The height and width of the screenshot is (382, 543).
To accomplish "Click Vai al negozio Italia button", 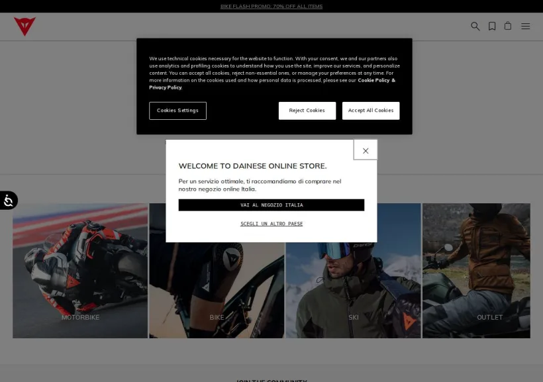I will tap(271, 205).
